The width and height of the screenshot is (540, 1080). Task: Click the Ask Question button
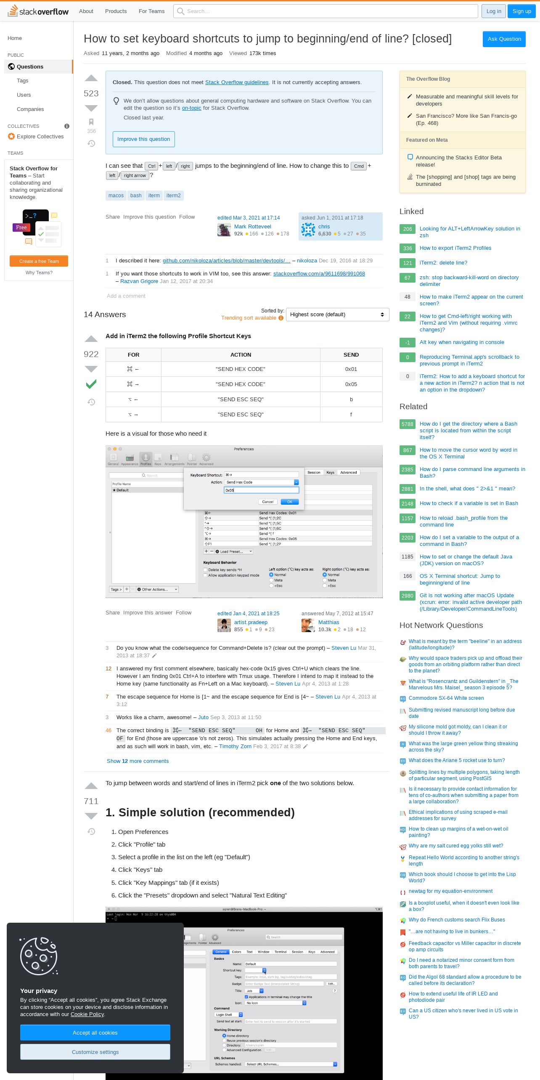[504, 39]
